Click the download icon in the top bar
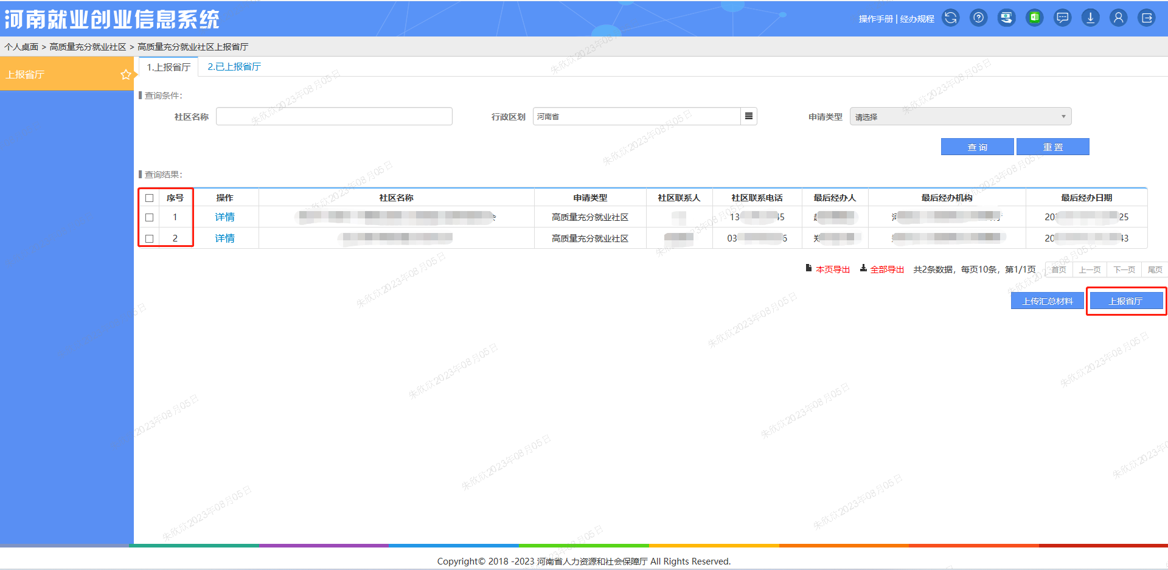Image resolution: width=1168 pixels, height=570 pixels. tap(1090, 18)
